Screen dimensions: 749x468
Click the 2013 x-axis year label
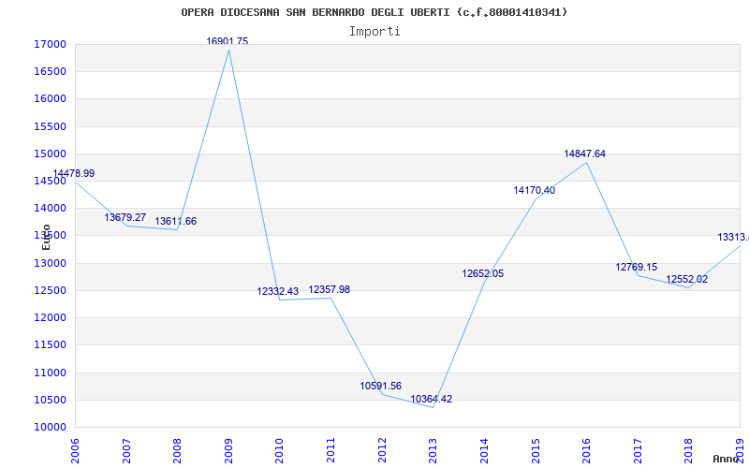tap(433, 450)
